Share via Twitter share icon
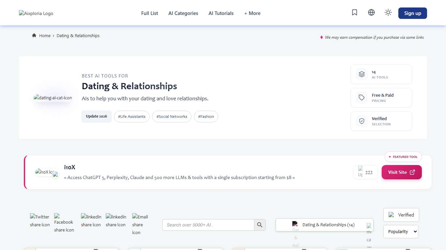 [x=40, y=221]
